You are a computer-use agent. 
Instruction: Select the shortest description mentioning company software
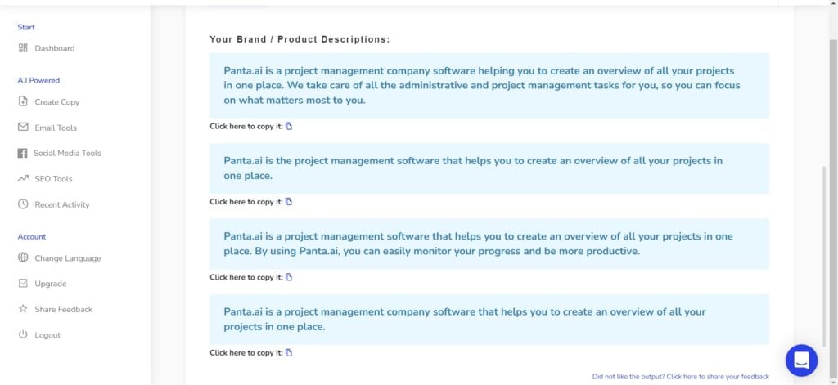coord(489,320)
